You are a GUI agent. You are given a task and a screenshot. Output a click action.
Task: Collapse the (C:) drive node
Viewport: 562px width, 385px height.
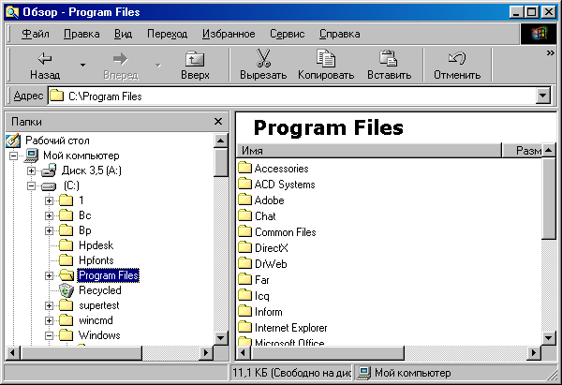pos(31,186)
